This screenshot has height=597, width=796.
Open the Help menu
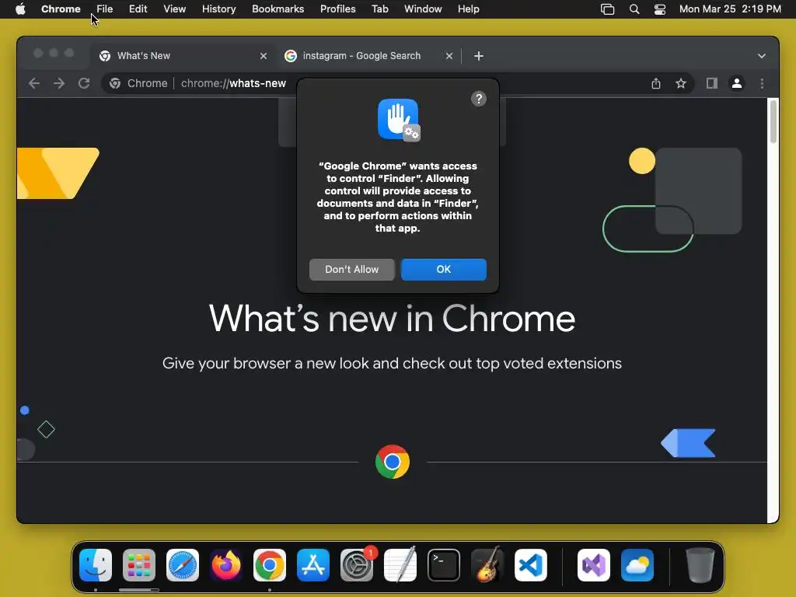point(469,9)
